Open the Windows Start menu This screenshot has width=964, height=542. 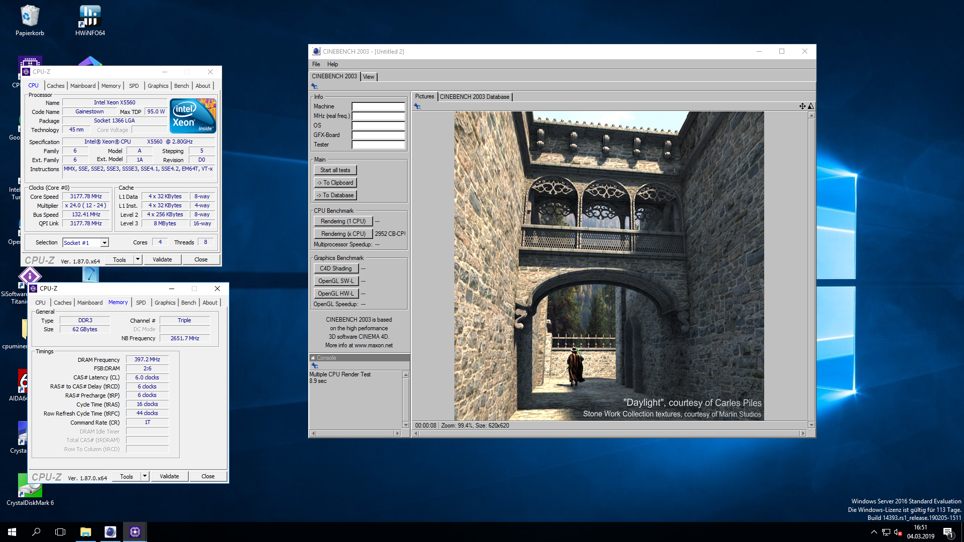click(x=12, y=532)
